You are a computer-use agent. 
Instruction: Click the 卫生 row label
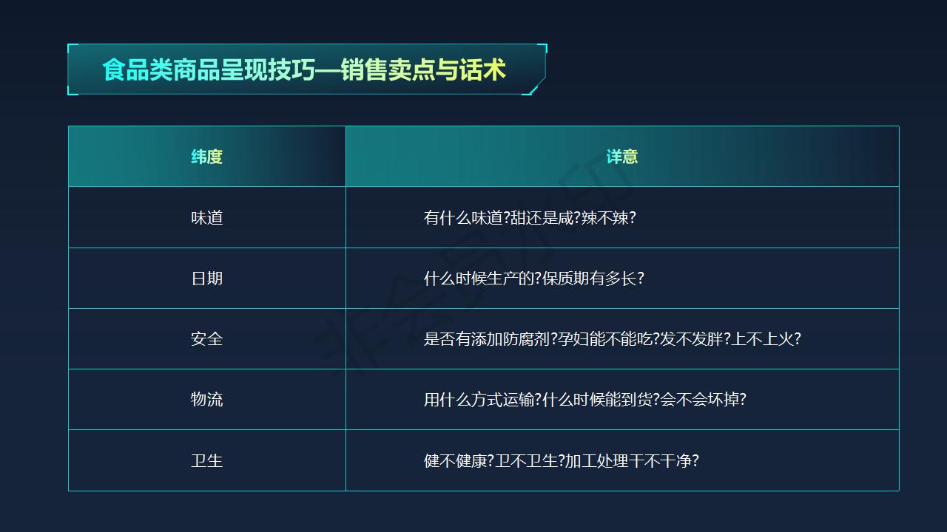(206, 460)
